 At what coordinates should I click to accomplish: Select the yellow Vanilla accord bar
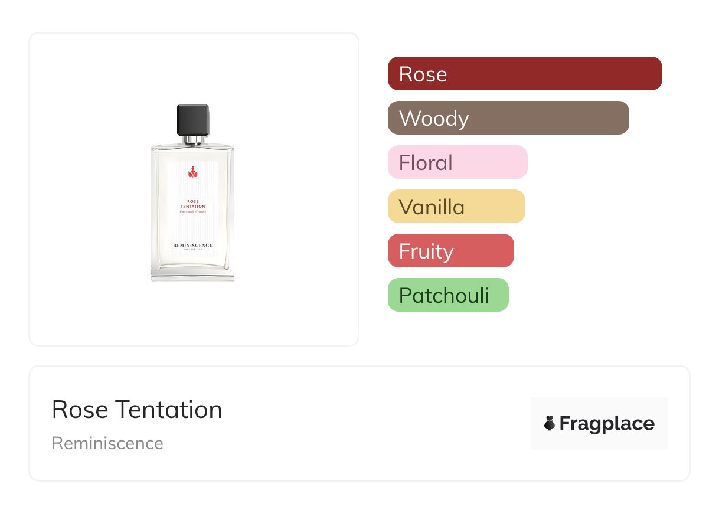coord(456,207)
